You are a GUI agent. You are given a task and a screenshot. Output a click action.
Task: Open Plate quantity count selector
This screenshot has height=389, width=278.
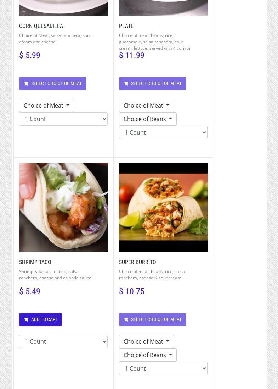pos(163,132)
